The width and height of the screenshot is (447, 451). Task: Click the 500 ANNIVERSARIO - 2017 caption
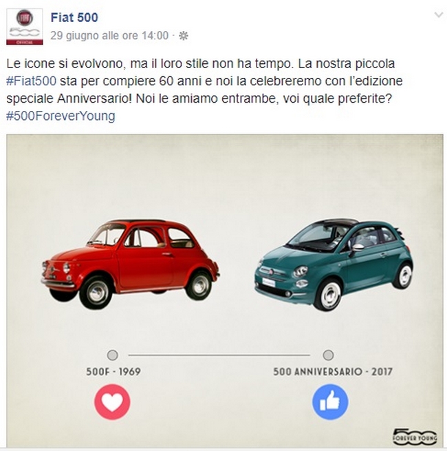pyautogui.click(x=333, y=372)
